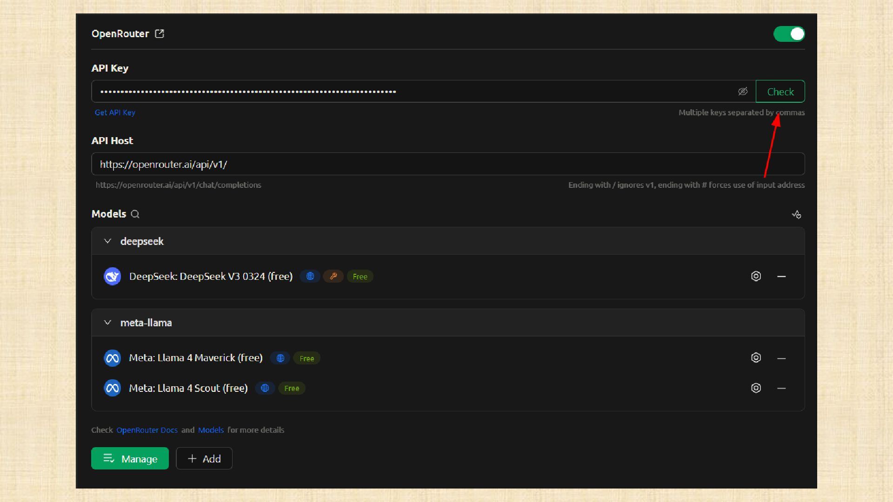Search models with the magnifier icon
Viewport: 893px width, 502px height.
point(135,214)
